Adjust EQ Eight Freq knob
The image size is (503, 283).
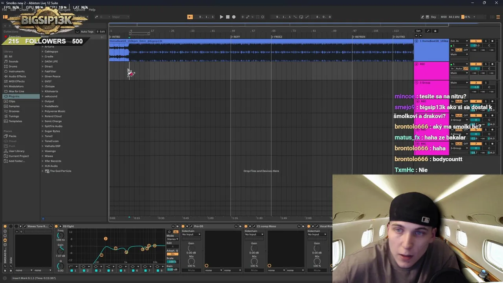(61, 235)
